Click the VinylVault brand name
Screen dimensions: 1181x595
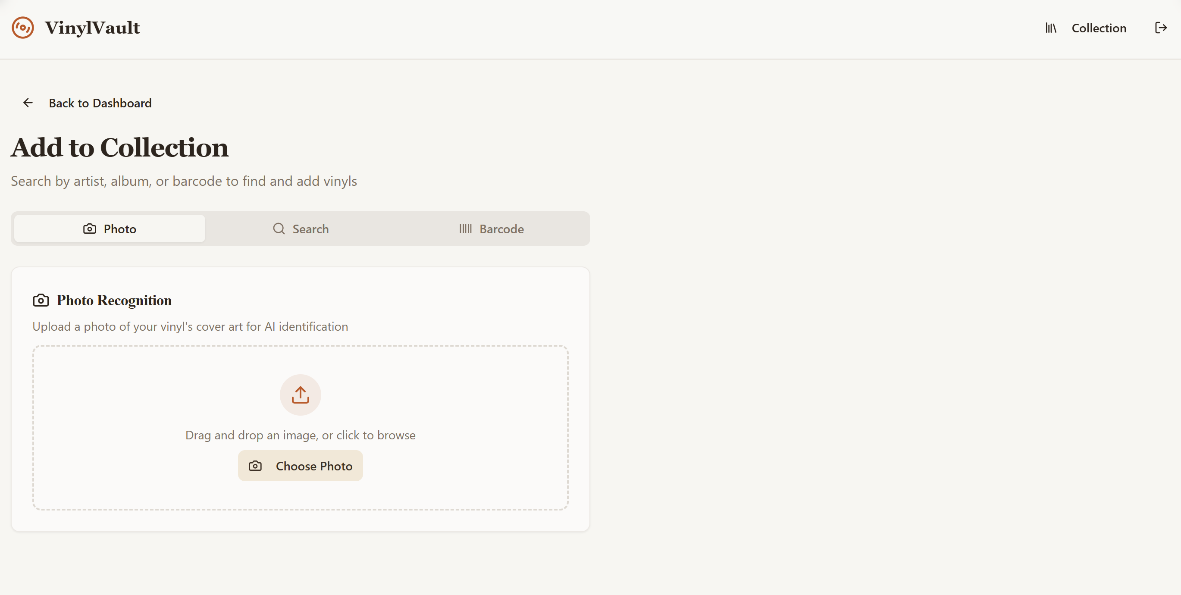[x=92, y=28]
